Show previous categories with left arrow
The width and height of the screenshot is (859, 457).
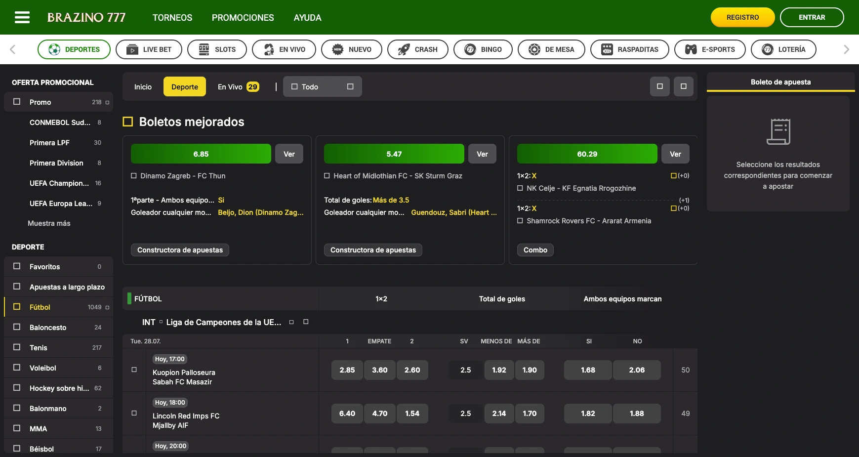13,49
